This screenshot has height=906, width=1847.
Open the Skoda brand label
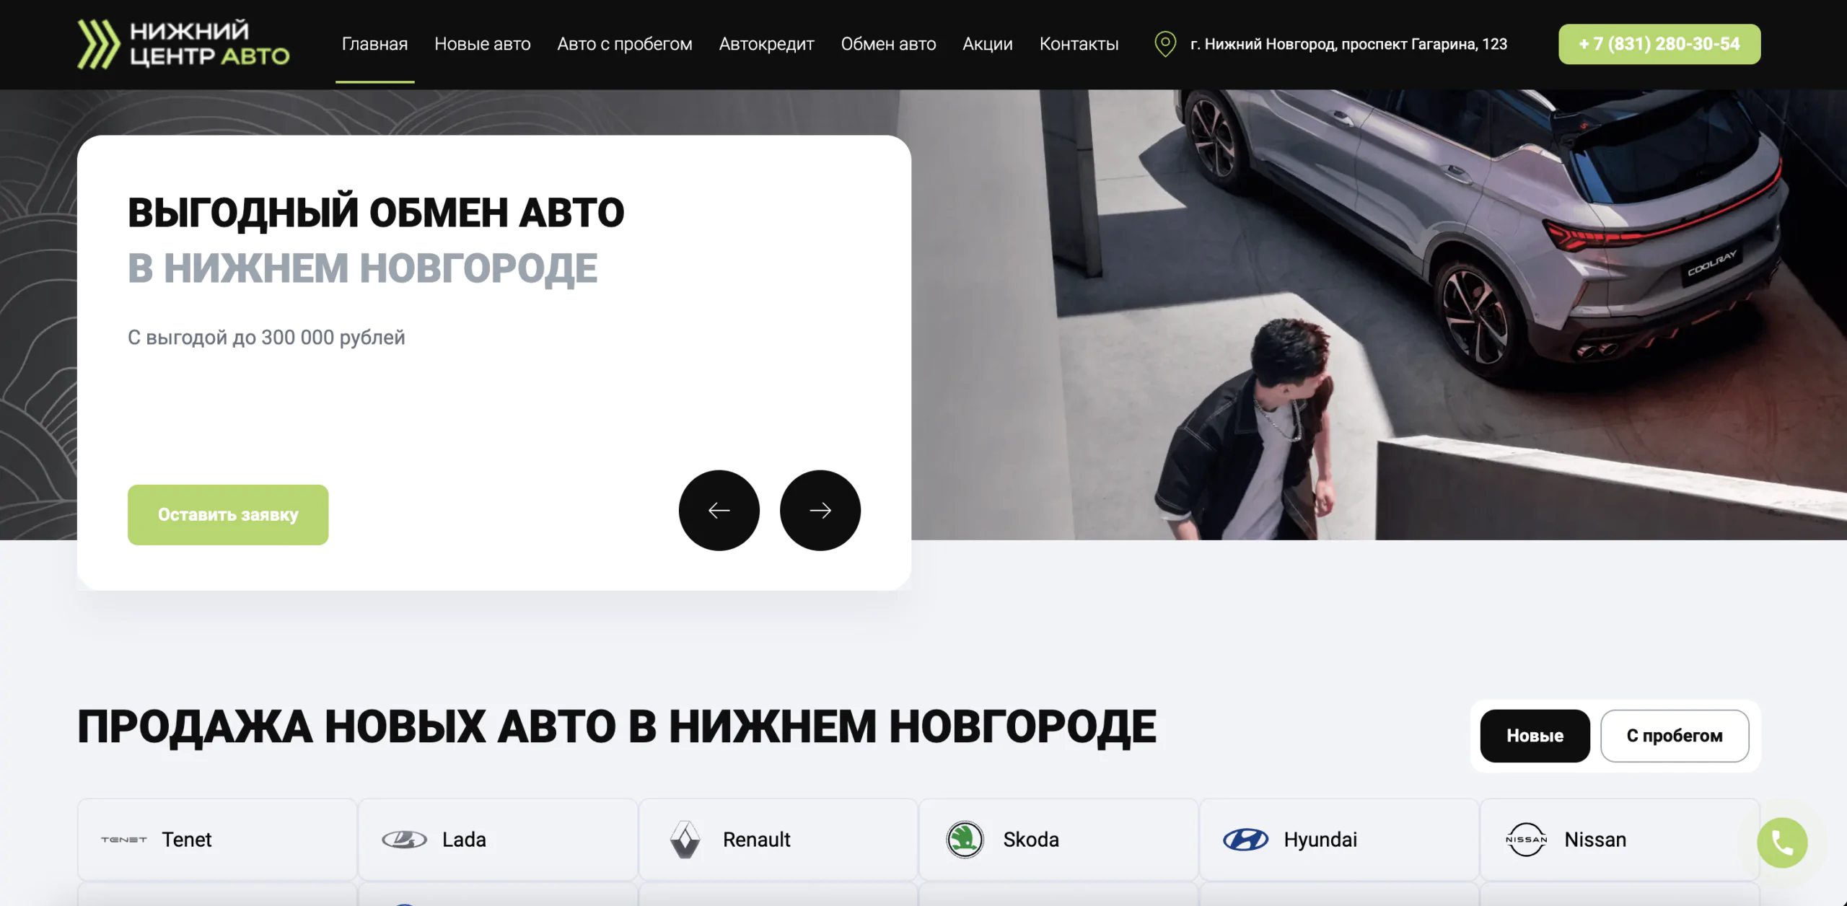pyautogui.click(x=1030, y=840)
